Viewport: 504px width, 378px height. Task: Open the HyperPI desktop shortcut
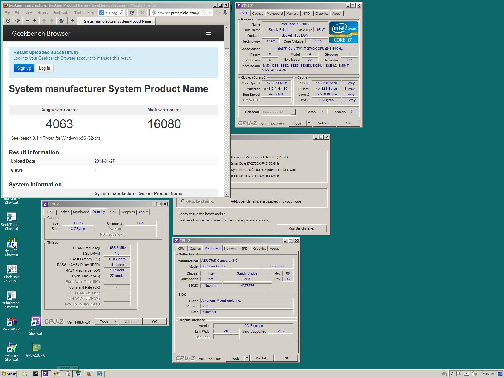pyautogui.click(x=12, y=247)
